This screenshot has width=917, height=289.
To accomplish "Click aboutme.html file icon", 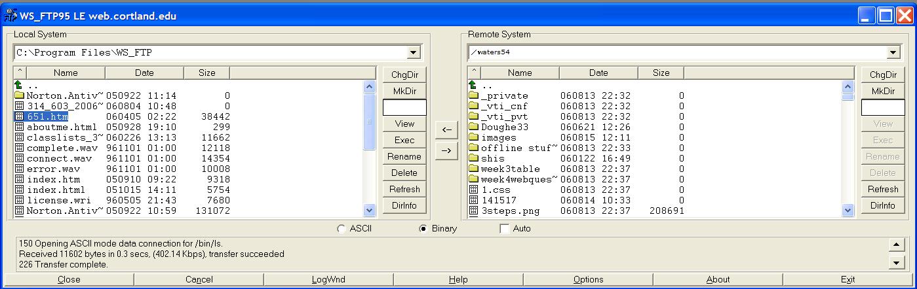I will pyautogui.click(x=19, y=127).
